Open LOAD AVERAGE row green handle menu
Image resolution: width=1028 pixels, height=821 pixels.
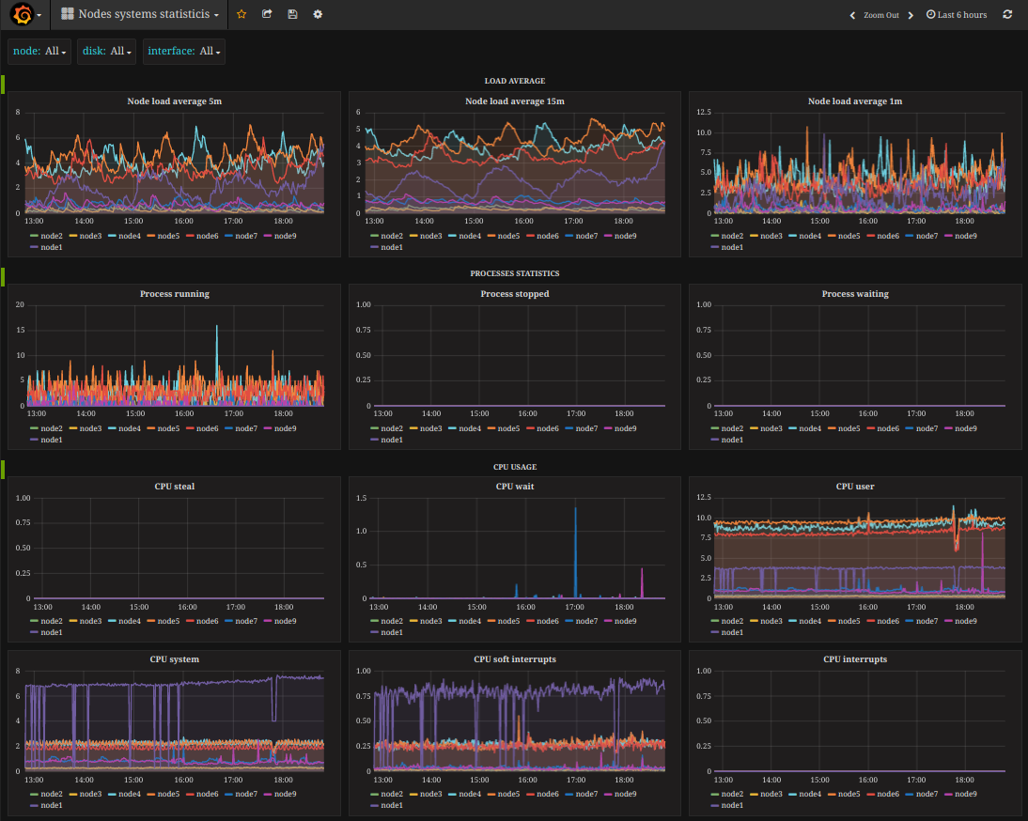click(3, 84)
